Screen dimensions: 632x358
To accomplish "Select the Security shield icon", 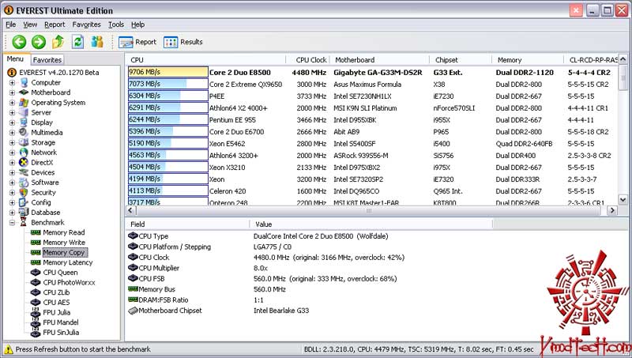I will pyautogui.click(x=24, y=192).
